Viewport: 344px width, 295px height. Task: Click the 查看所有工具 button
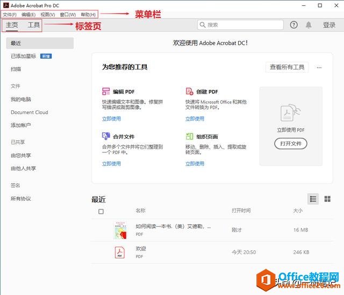287,67
